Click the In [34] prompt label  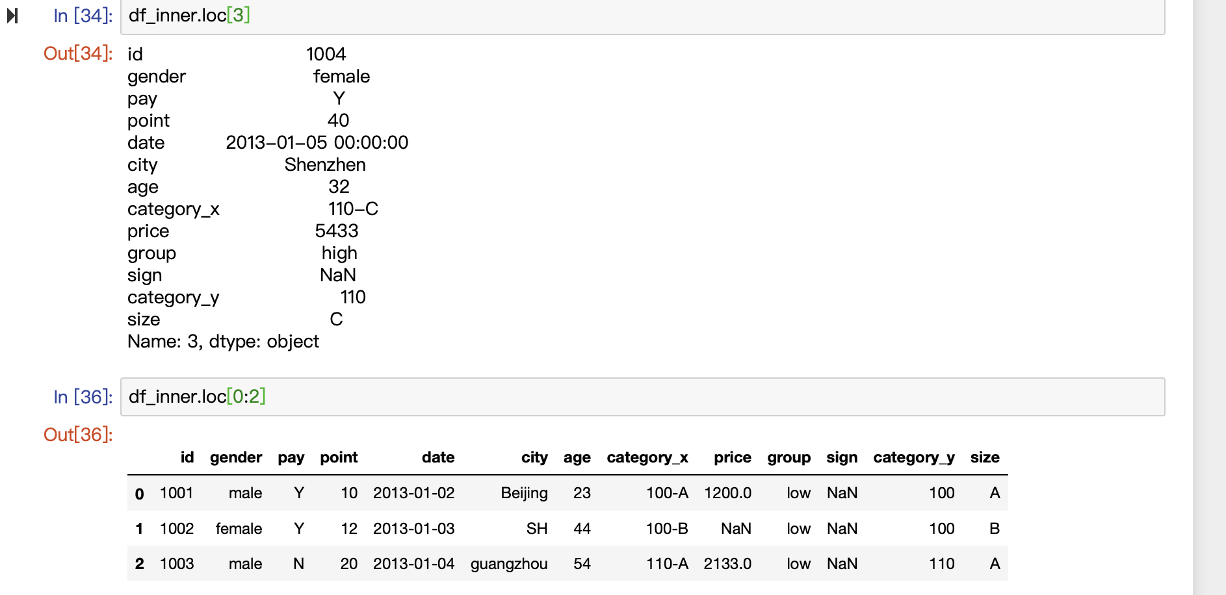[x=83, y=16]
